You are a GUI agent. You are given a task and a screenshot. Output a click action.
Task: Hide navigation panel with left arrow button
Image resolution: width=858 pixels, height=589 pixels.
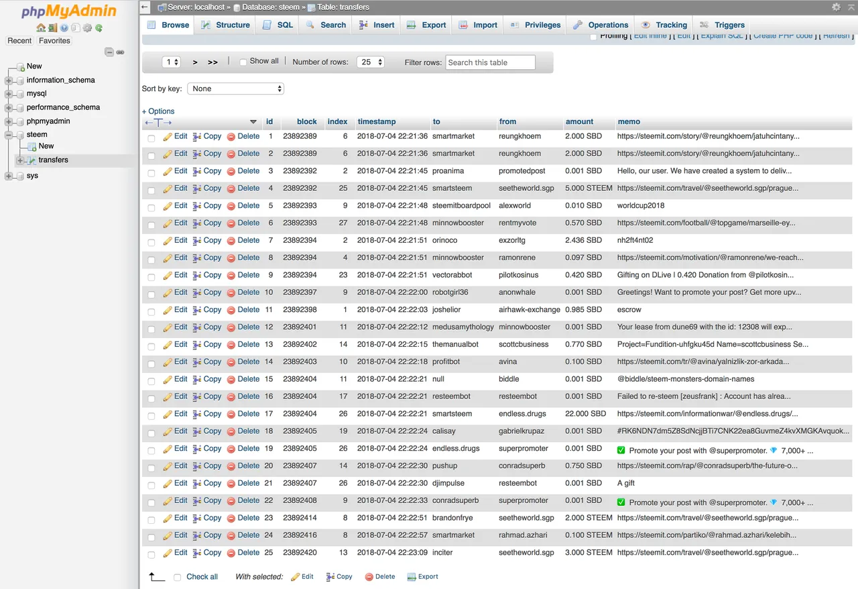point(145,7)
